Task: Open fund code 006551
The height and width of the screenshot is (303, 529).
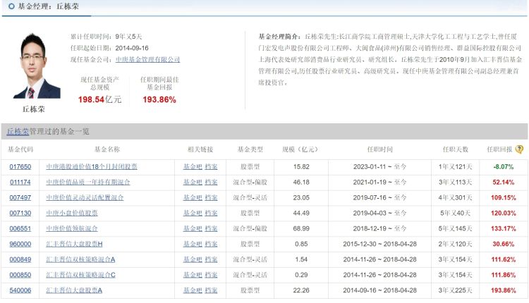Action: pyautogui.click(x=20, y=228)
